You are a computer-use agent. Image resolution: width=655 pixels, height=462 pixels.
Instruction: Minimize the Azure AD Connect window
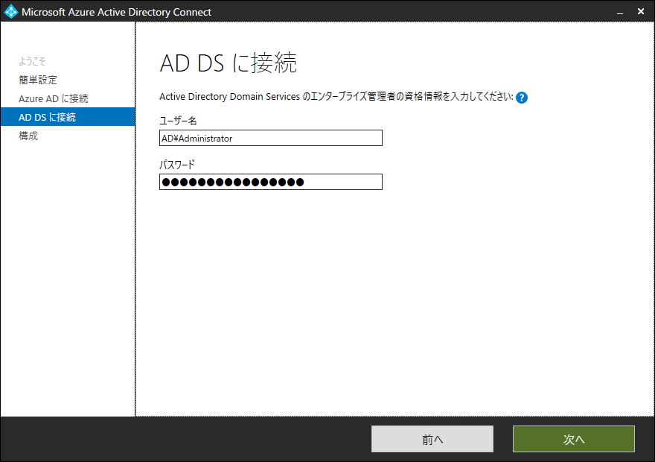click(x=620, y=12)
